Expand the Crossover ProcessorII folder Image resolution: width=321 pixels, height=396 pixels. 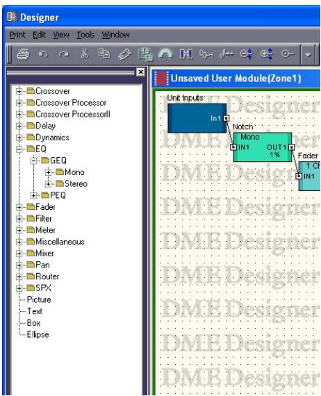tap(19, 115)
